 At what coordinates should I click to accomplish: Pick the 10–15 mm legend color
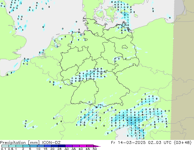click(40, 146)
